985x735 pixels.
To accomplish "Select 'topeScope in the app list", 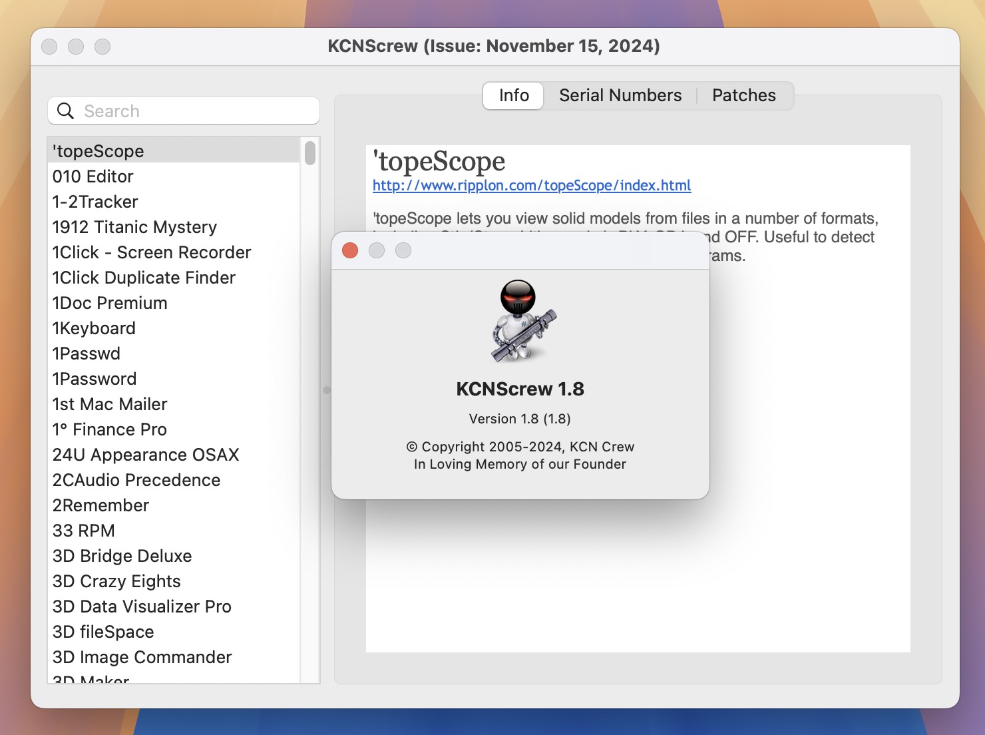I will 174,151.
